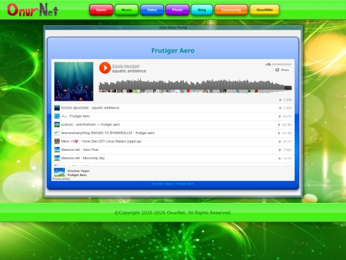Click the 421K play count on Lotus Waters
Viewport: 346px width, 260px height.
(x=285, y=141)
